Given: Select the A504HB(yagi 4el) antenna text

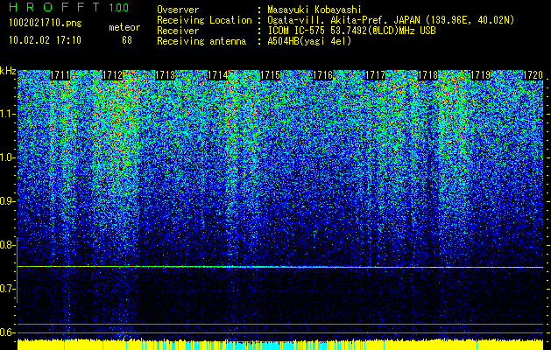Looking at the screenshot, I should (309, 41).
